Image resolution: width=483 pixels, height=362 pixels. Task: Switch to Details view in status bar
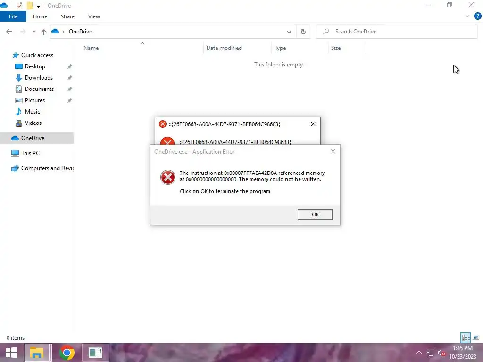466,337
